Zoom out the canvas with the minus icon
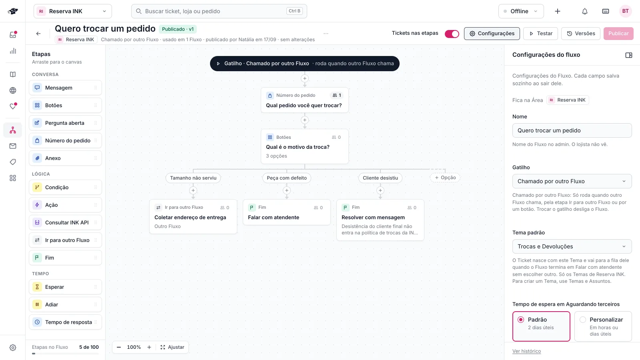Viewport: 640px width, 360px height. (x=119, y=347)
